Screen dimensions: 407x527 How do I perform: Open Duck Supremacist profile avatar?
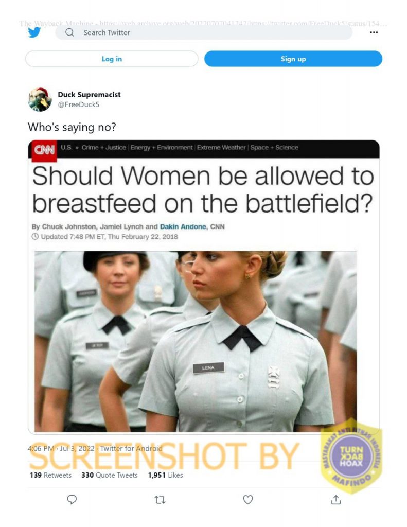tap(40, 99)
